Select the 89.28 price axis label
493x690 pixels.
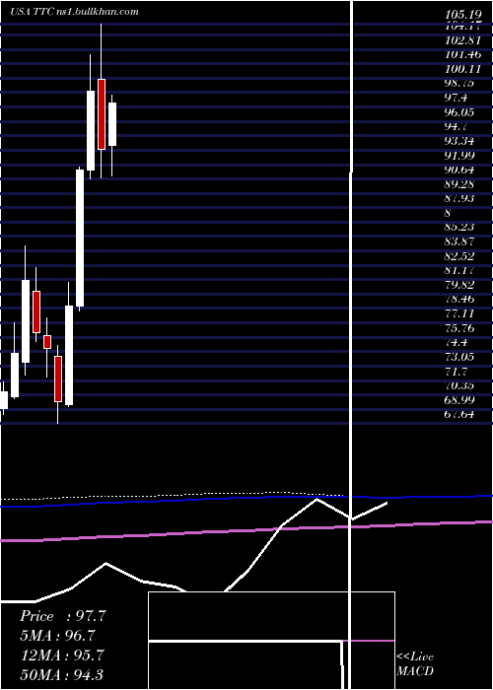tap(459, 184)
